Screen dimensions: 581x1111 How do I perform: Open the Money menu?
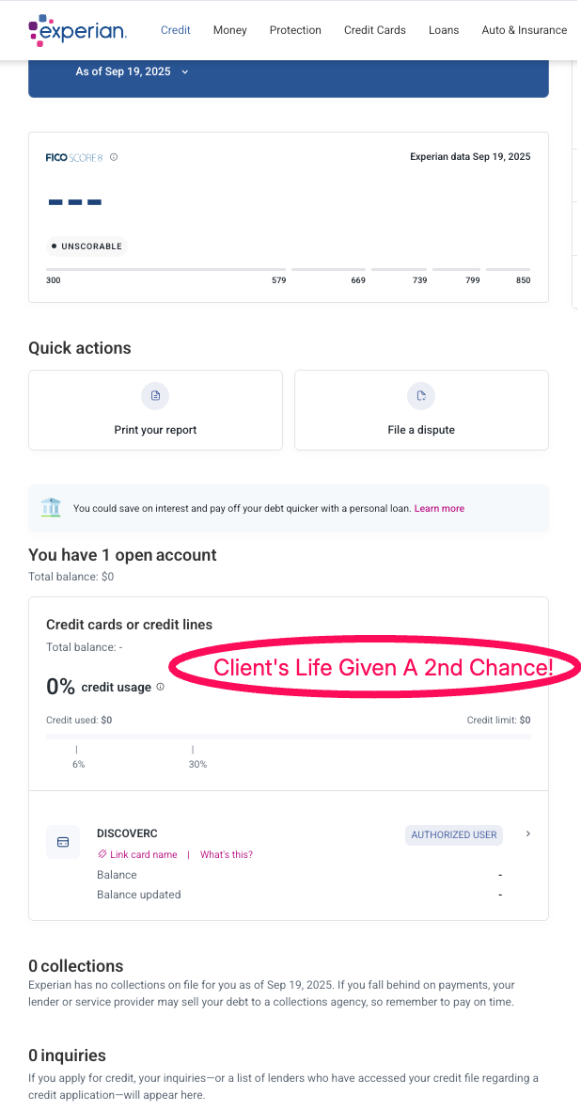229,30
